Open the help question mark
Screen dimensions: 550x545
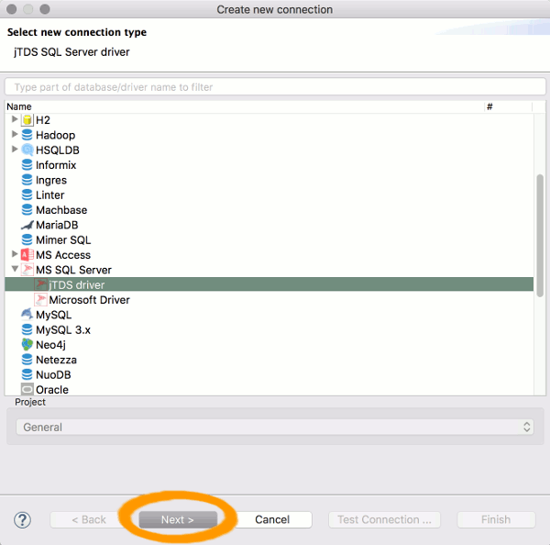pos(22,519)
